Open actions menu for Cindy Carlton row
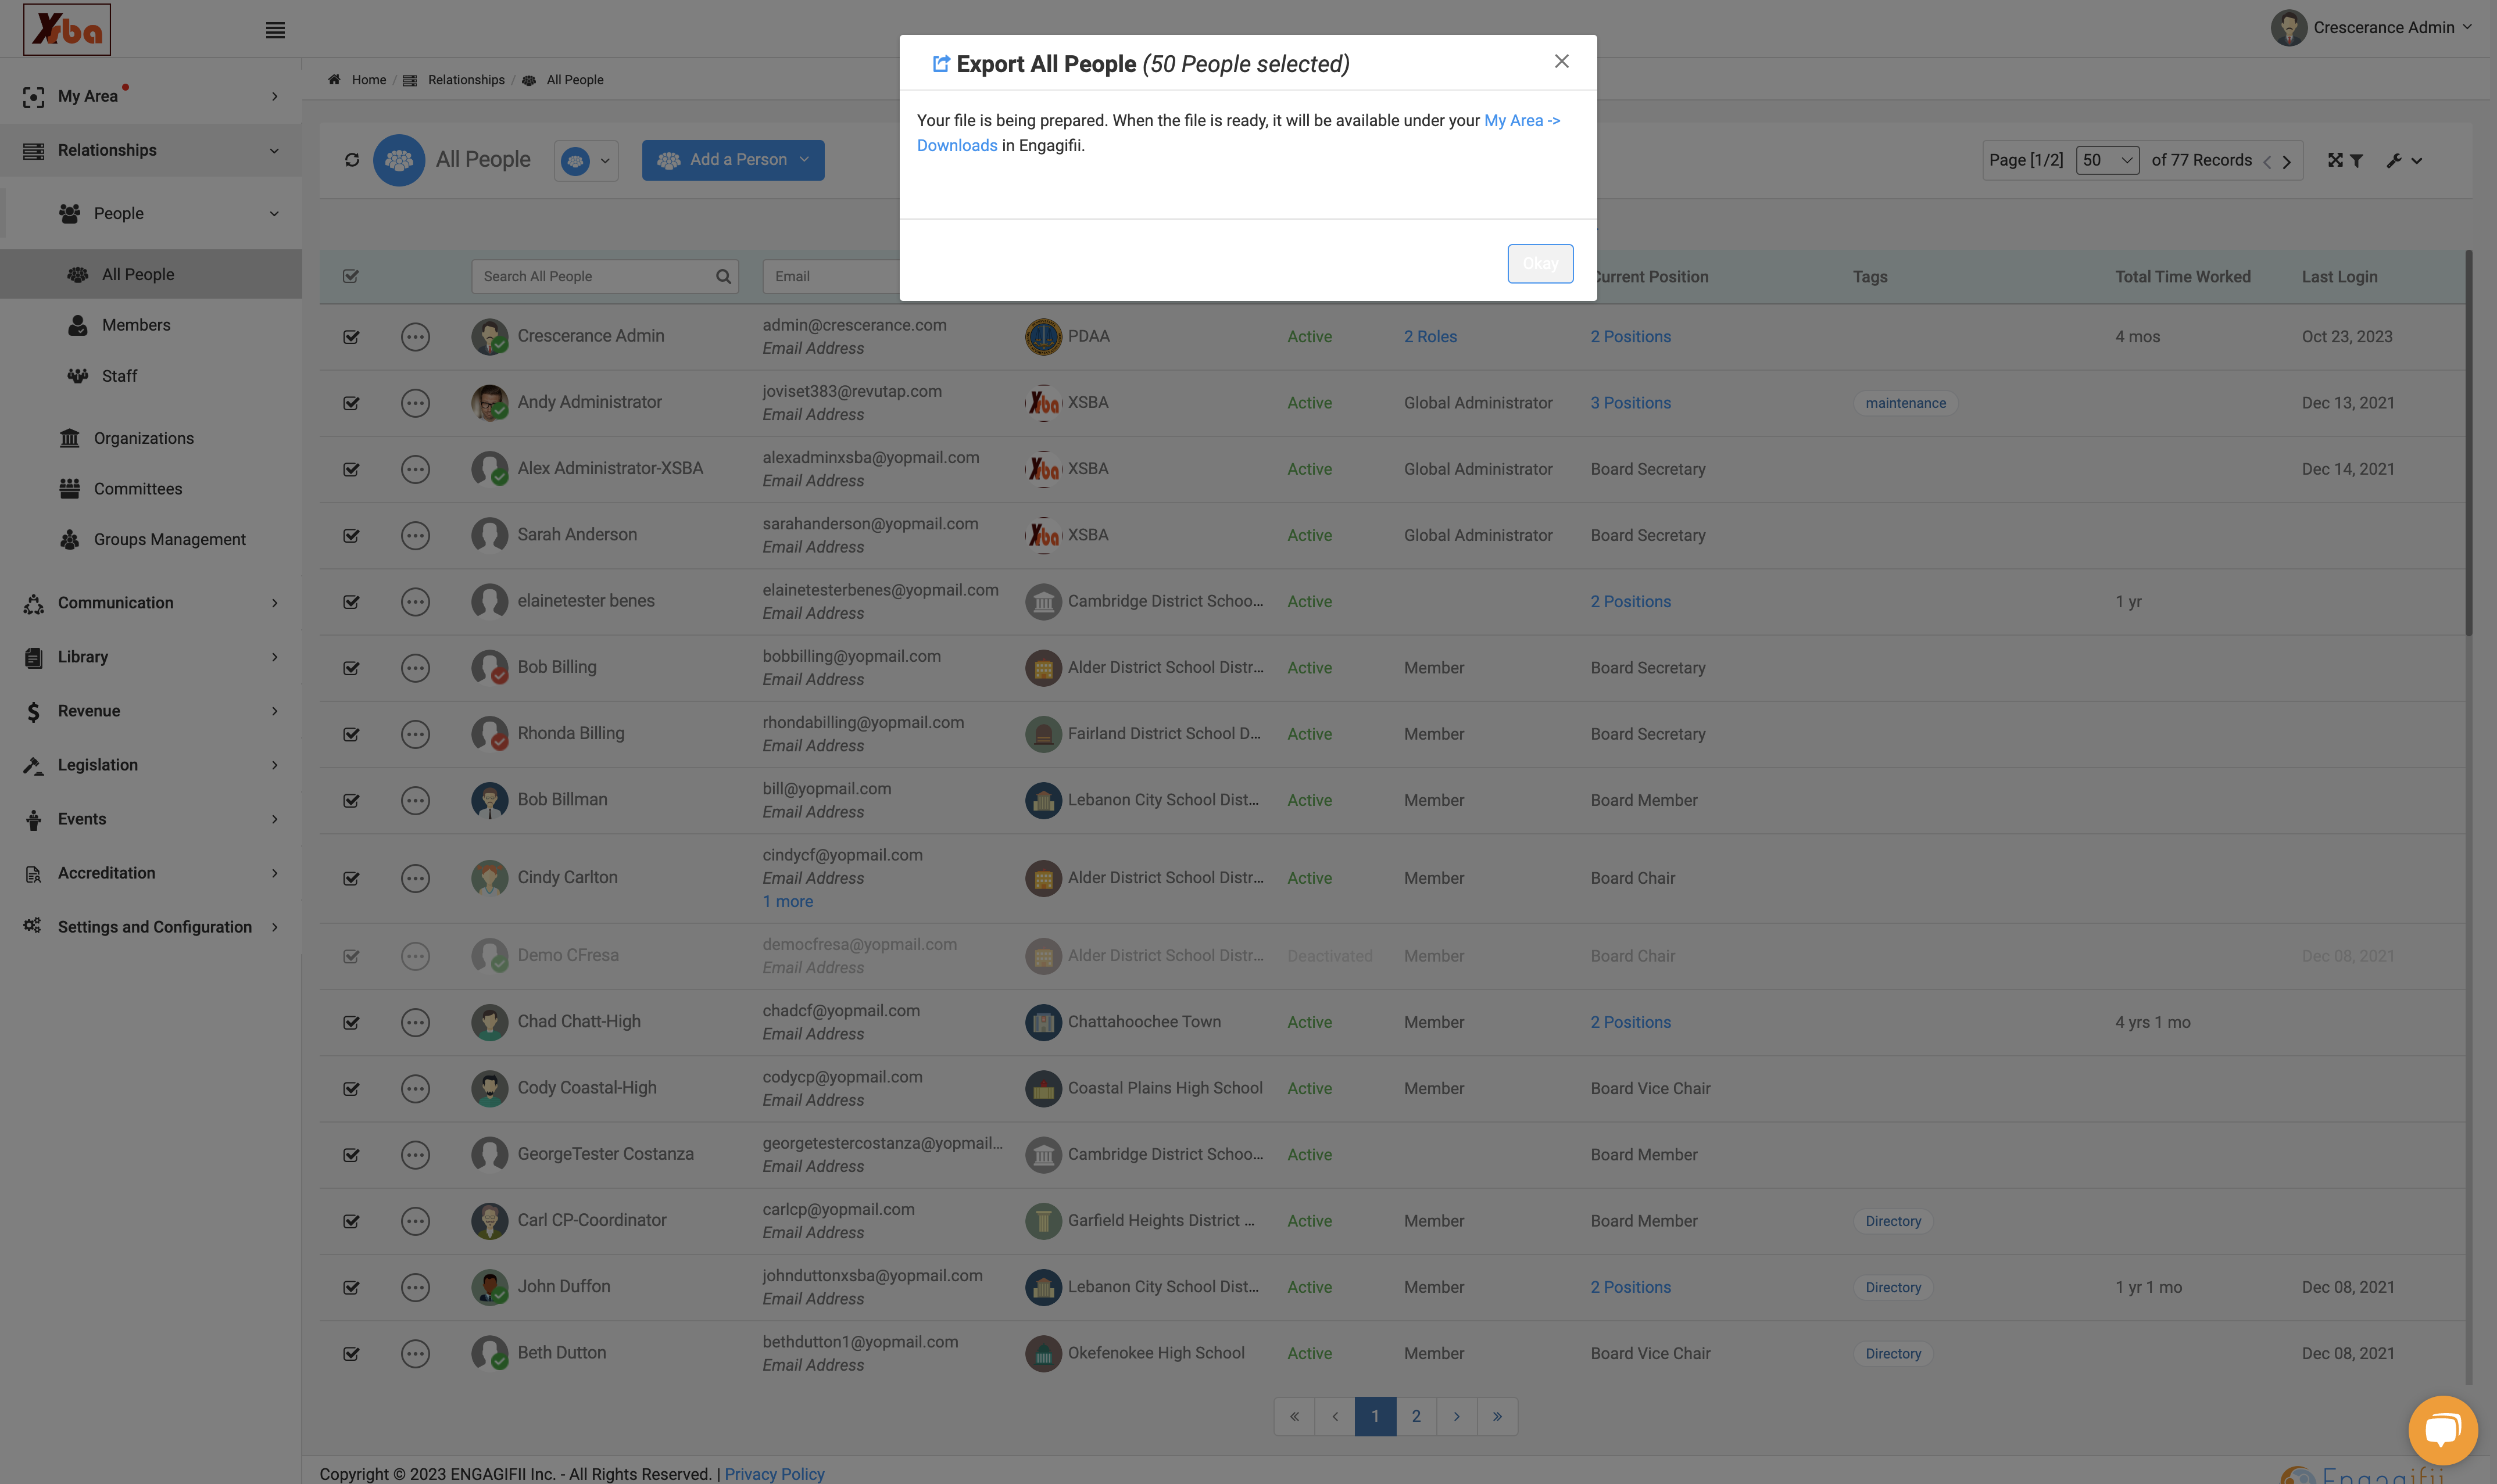2497x1484 pixels. [x=415, y=879]
